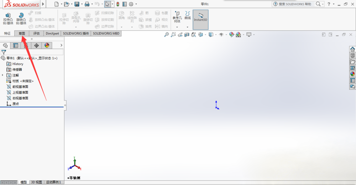Select the 传感器 sensors tree item

[x=14, y=70]
